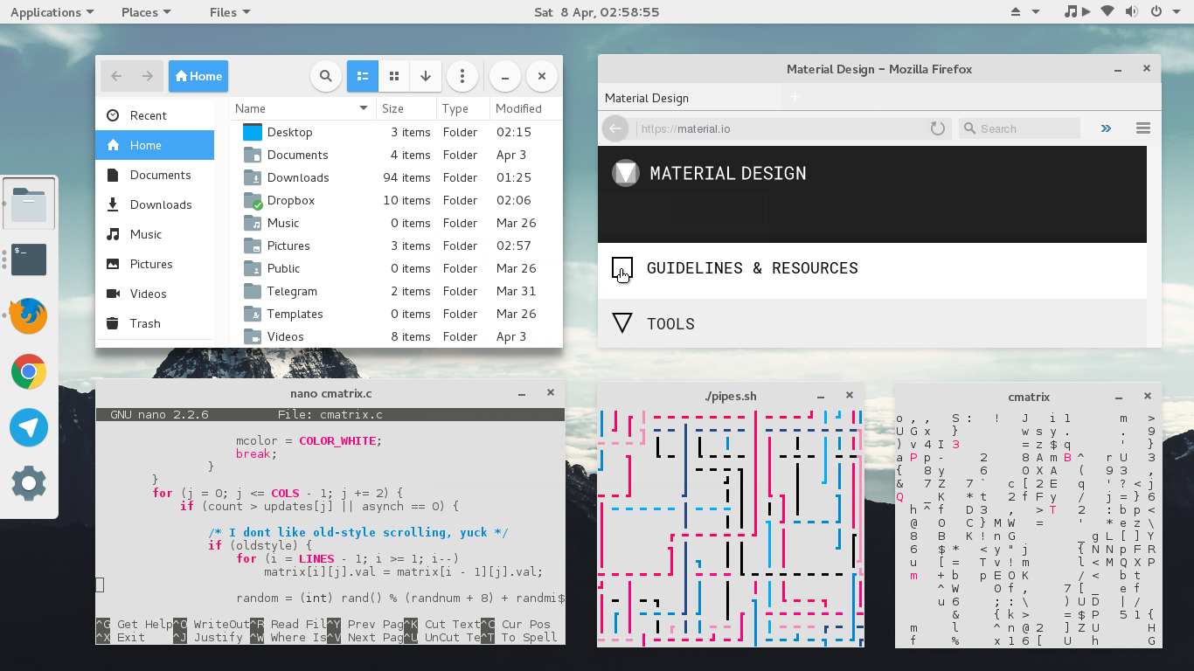This screenshot has height=671, width=1194.
Task: Open the Firefox hamburger menu
Action: coord(1142,128)
